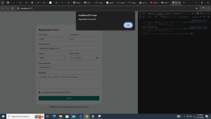Expand more DevTools tabs chevron
211x119 pixels.
pos(182,13)
